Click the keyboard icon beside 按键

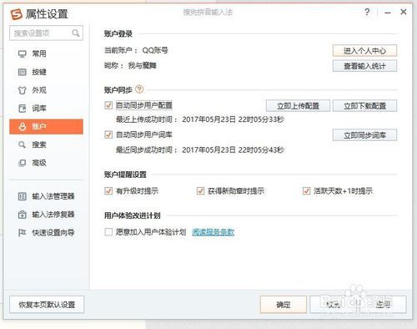[x=22, y=72]
